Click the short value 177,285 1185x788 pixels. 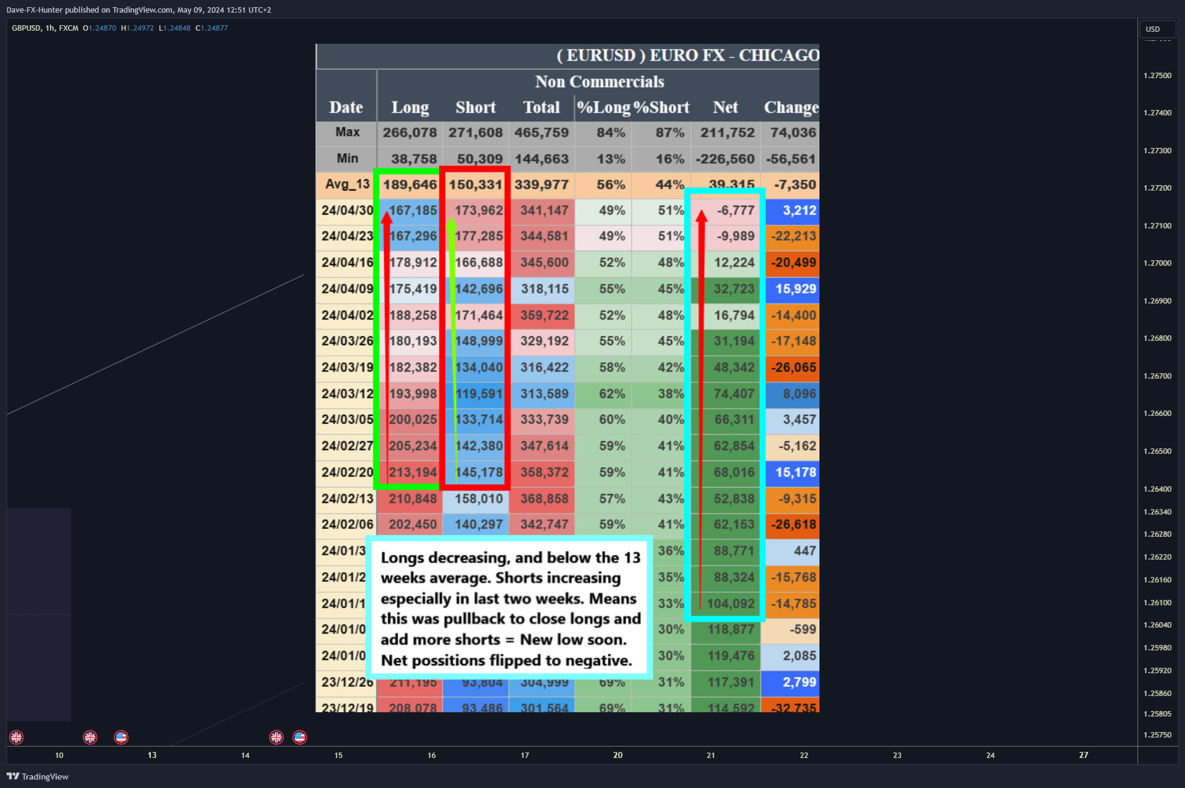(479, 236)
